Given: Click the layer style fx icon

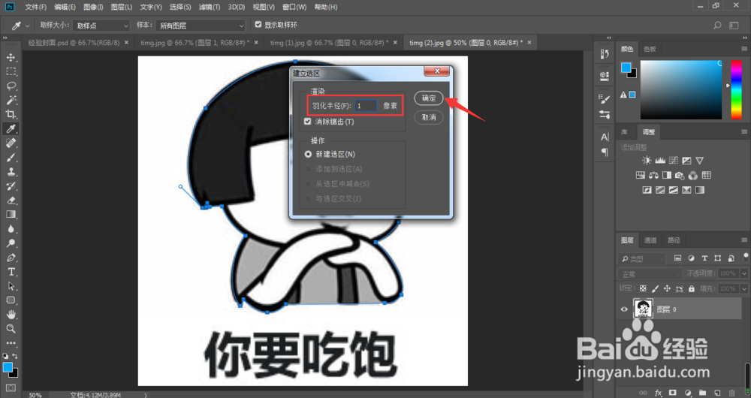Looking at the screenshot, I should [658, 393].
